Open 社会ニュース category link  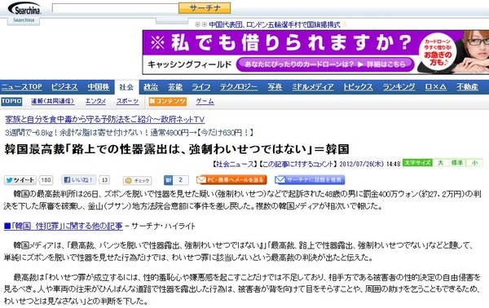point(235,164)
